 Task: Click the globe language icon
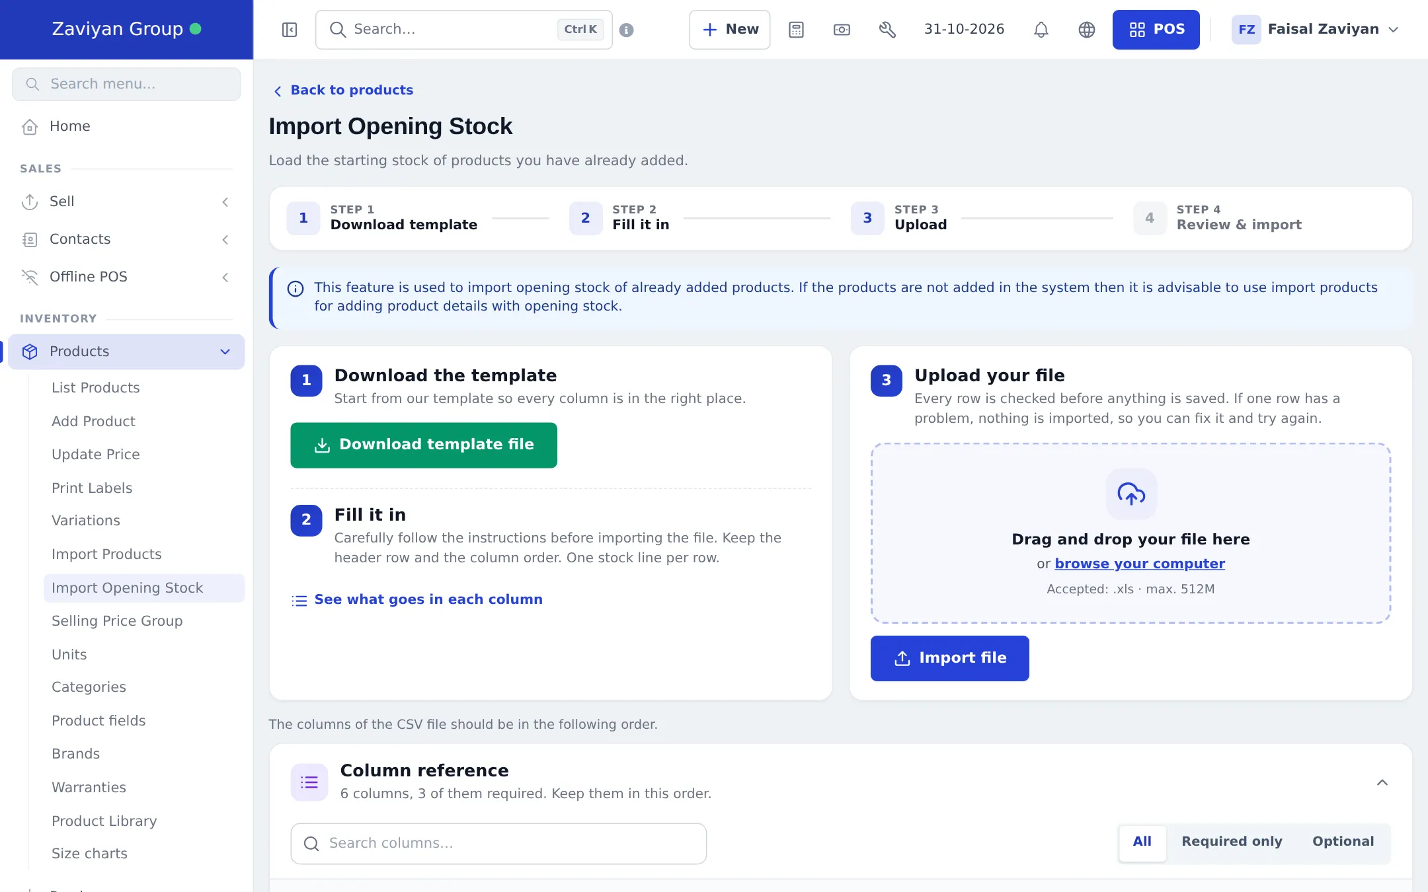click(x=1087, y=30)
